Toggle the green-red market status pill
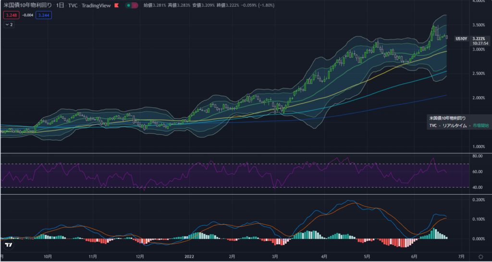The width and height of the screenshot is (492, 262). 131,5
